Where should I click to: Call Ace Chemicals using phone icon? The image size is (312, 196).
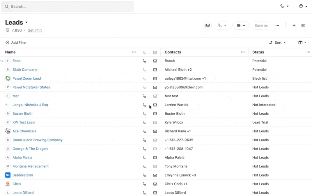[x=144, y=131]
